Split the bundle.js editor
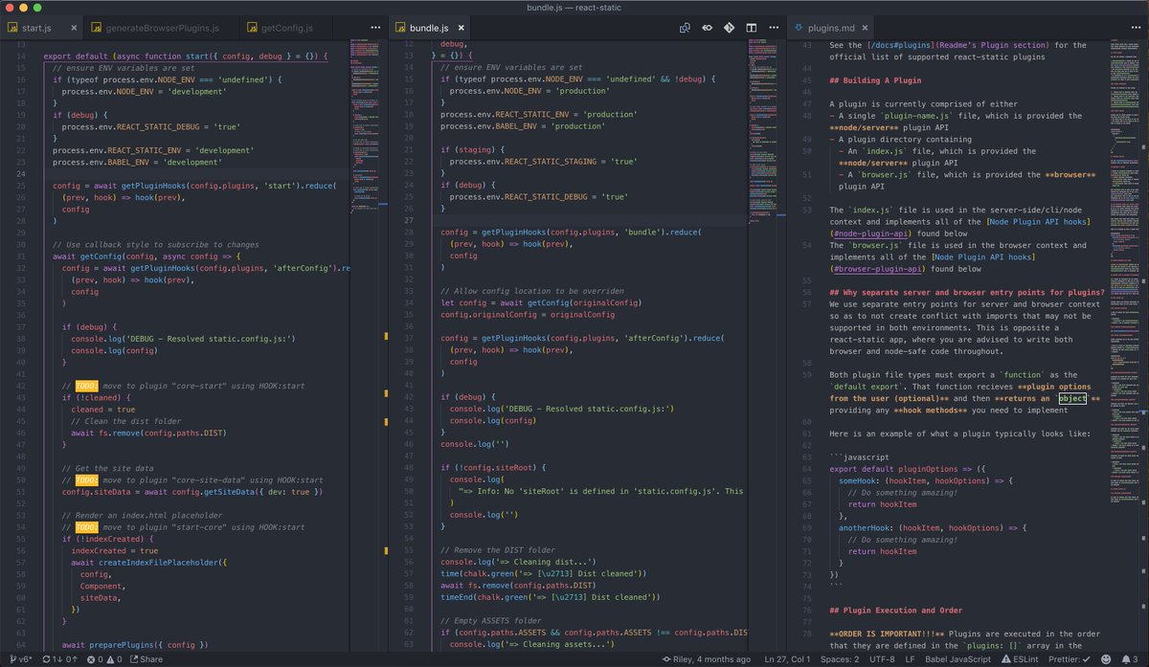 [x=751, y=29]
